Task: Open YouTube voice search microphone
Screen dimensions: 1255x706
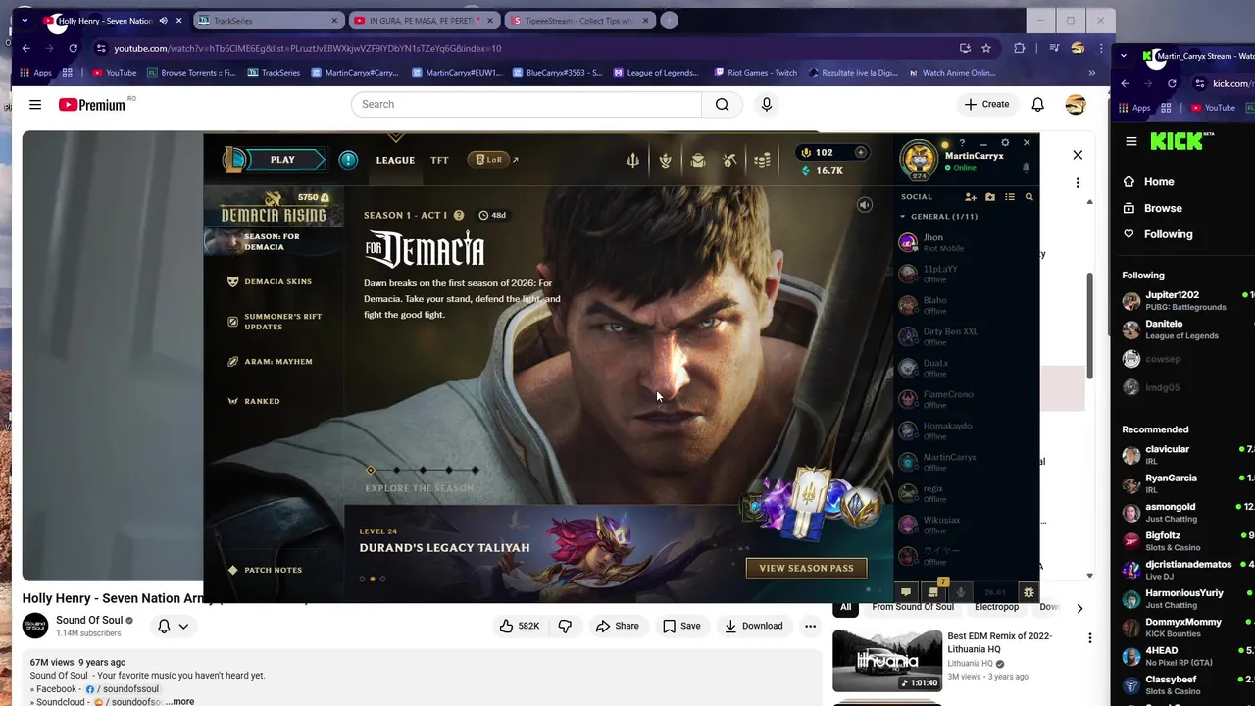Action: click(767, 104)
